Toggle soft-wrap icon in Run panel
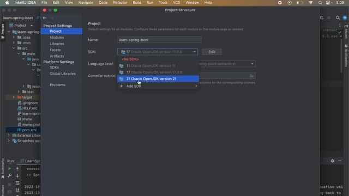 tap(17, 183)
